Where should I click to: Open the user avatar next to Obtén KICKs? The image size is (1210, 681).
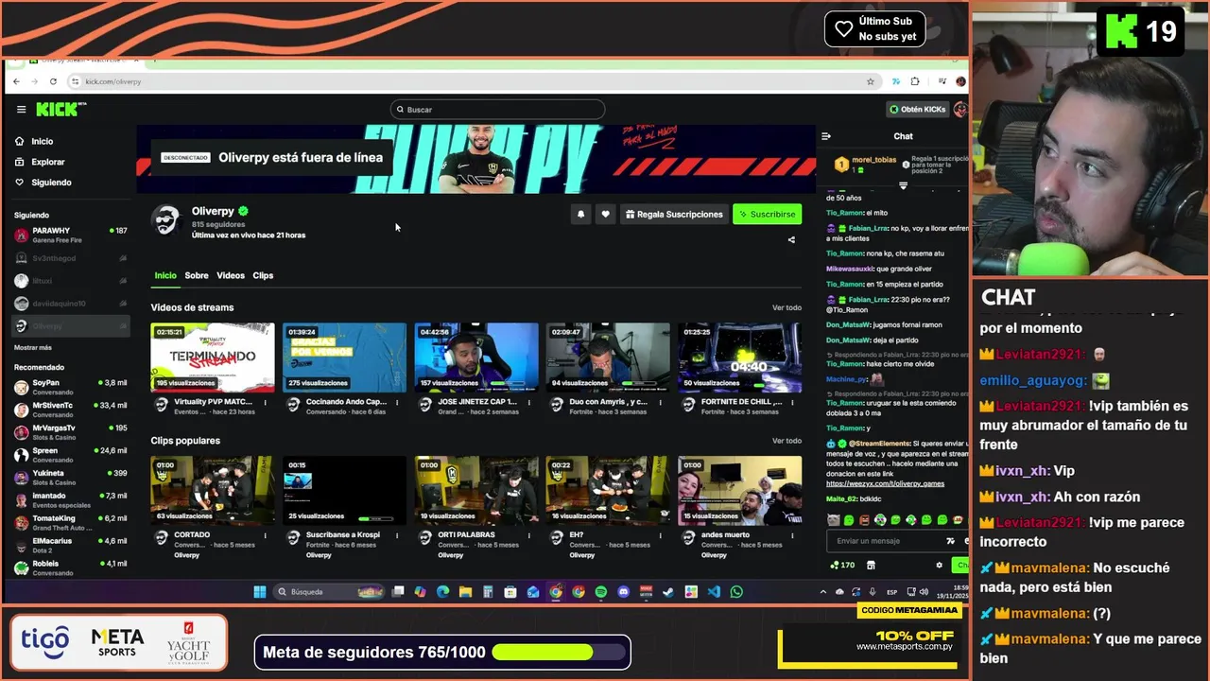(960, 110)
